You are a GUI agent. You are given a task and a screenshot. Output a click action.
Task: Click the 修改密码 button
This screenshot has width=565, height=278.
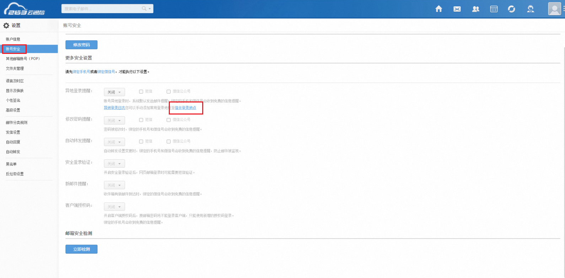tap(81, 45)
